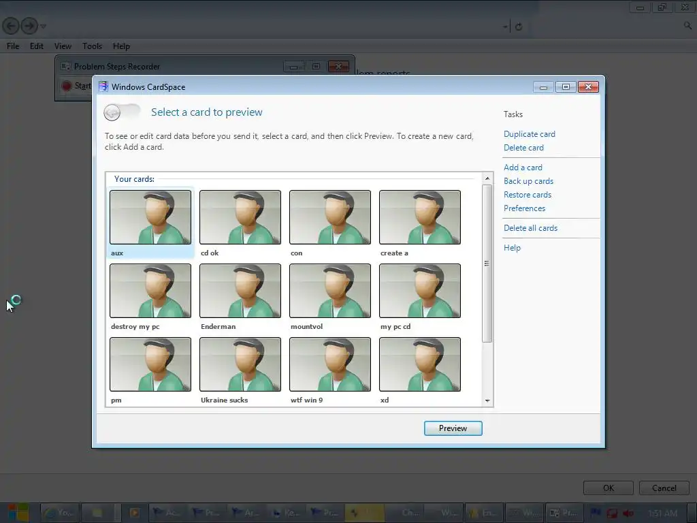The width and height of the screenshot is (697, 523).
Task: Maximize the Windows CardSpace window
Action: pyautogui.click(x=566, y=87)
